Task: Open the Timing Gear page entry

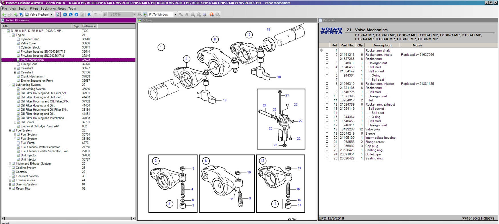Action: coord(29,64)
